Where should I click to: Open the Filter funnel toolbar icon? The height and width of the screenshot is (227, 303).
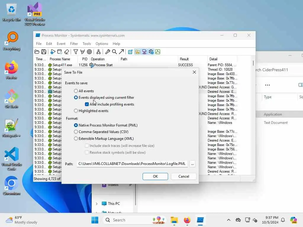click(76, 52)
